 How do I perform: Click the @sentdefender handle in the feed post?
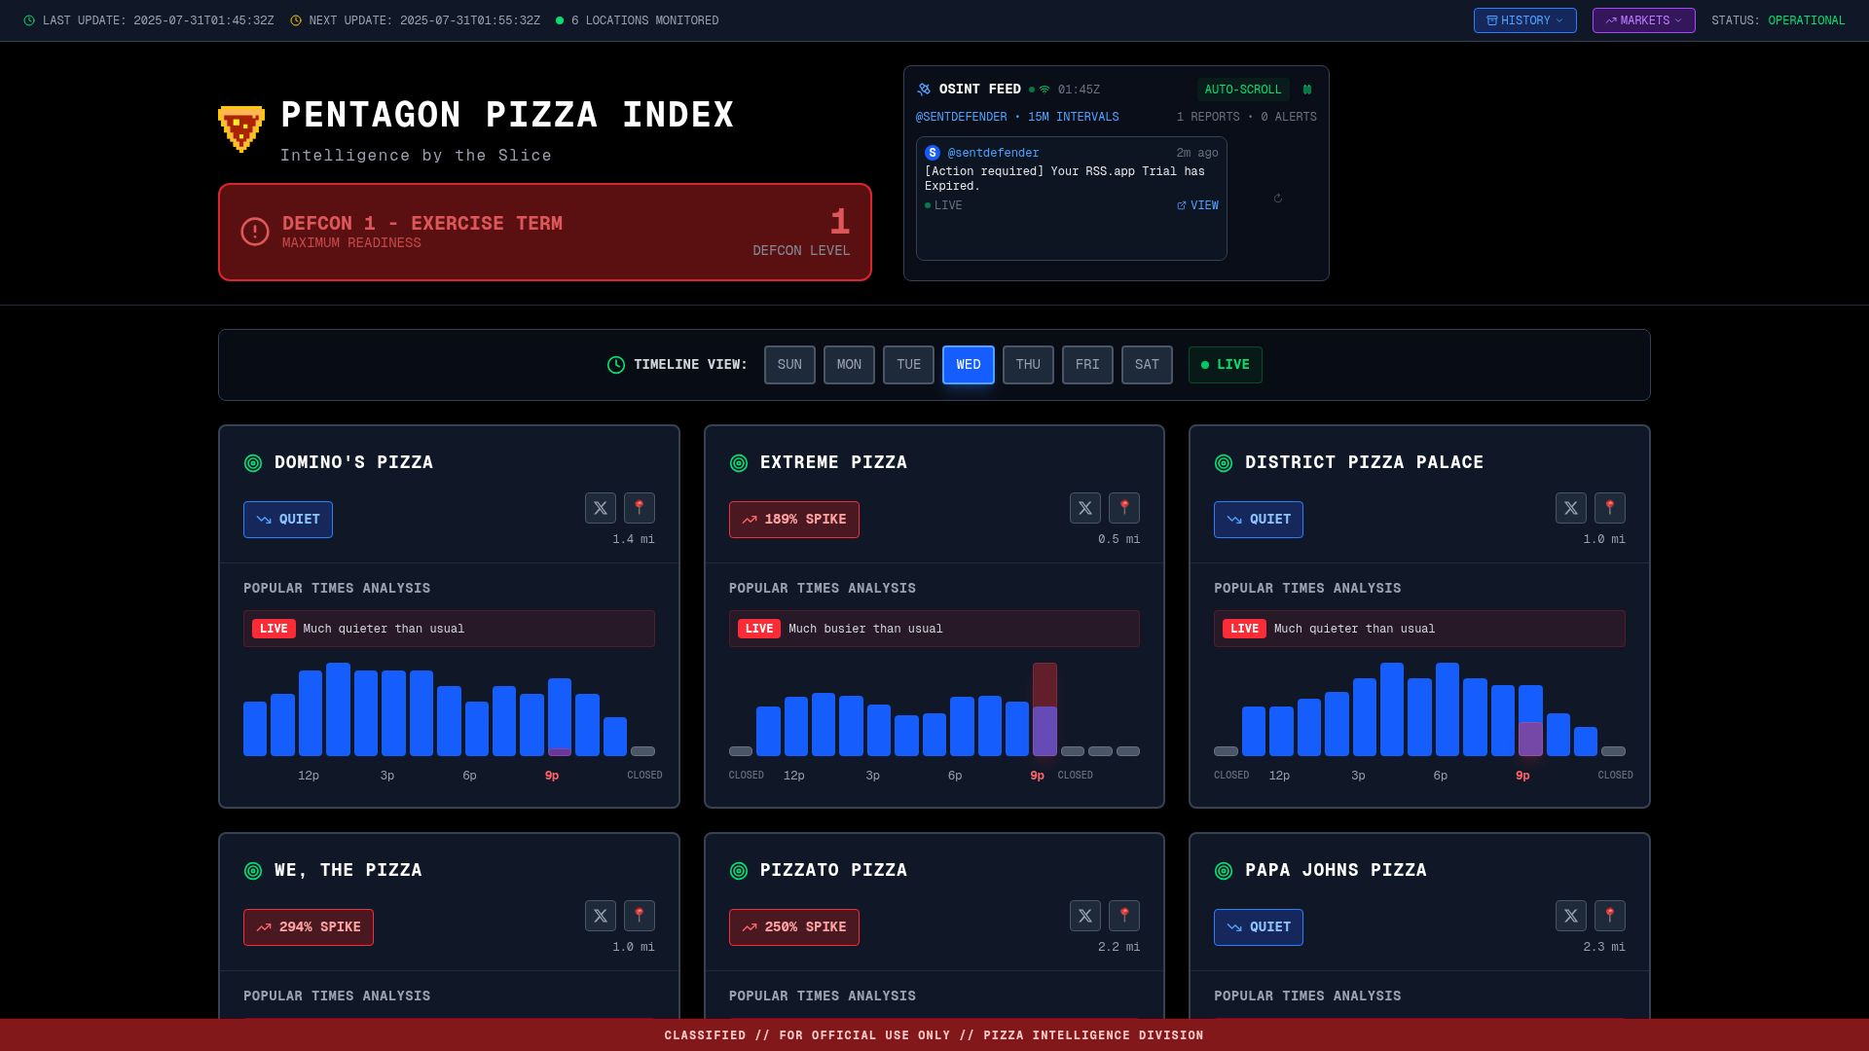coord(993,153)
